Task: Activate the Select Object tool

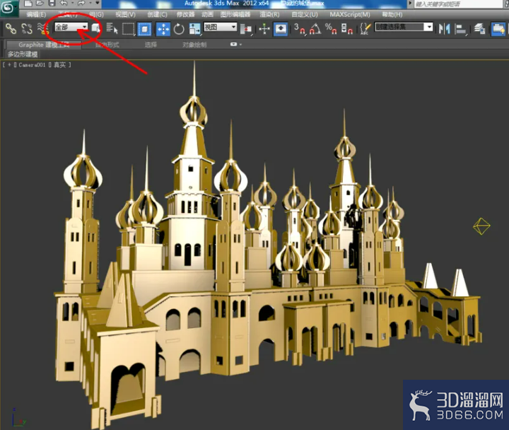Action: pos(95,28)
